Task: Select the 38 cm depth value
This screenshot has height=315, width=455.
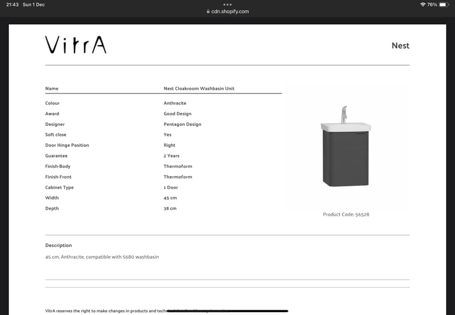Action: pyautogui.click(x=170, y=209)
